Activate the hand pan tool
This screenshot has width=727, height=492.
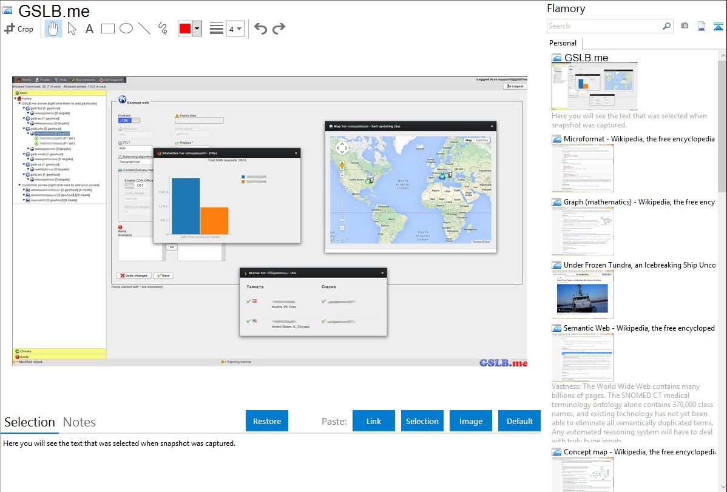[53, 29]
